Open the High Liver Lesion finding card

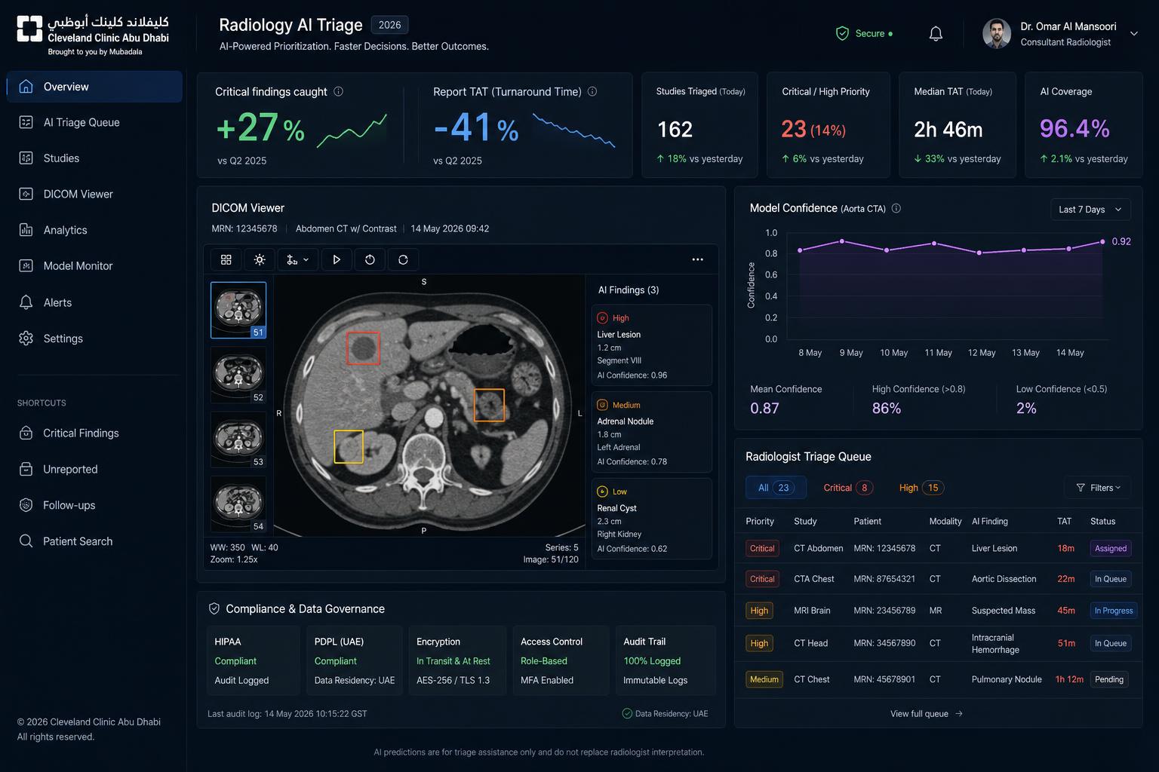pos(652,345)
